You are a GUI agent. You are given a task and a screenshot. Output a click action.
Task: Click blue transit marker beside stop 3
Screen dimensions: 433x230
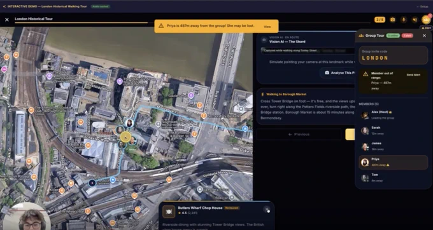(113, 180)
